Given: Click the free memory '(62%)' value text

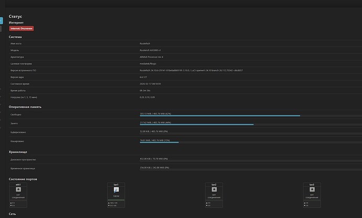Looking at the screenshot, I should tap(168, 114).
